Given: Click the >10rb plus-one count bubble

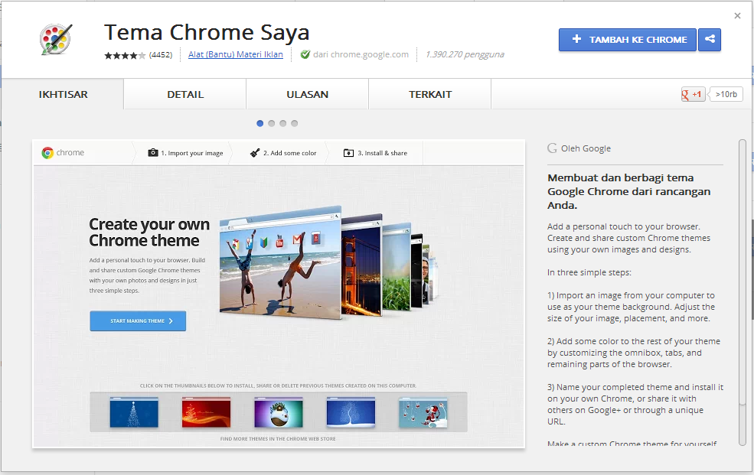Looking at the screenshot, I should (x=726, y=94).
